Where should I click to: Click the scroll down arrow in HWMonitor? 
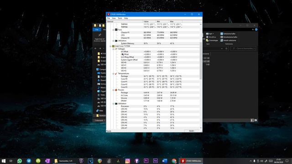pyautogui.click(x=201, y=128)
